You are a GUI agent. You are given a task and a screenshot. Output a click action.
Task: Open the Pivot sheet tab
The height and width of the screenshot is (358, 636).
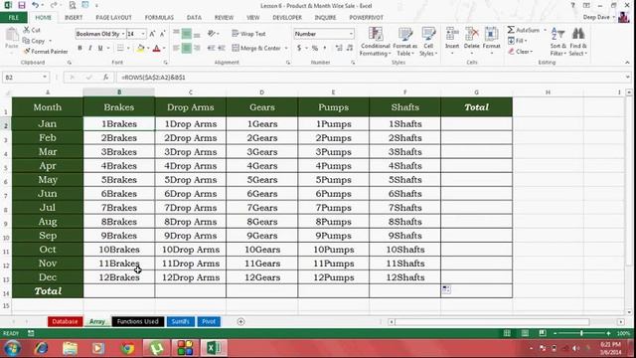[209, 321]
